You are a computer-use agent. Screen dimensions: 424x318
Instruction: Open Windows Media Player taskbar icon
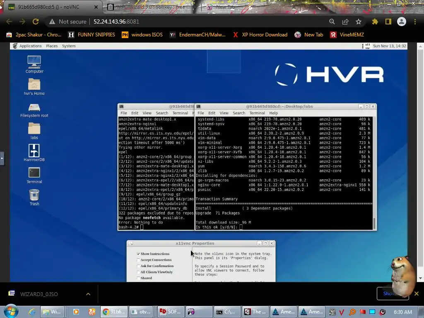76,312
